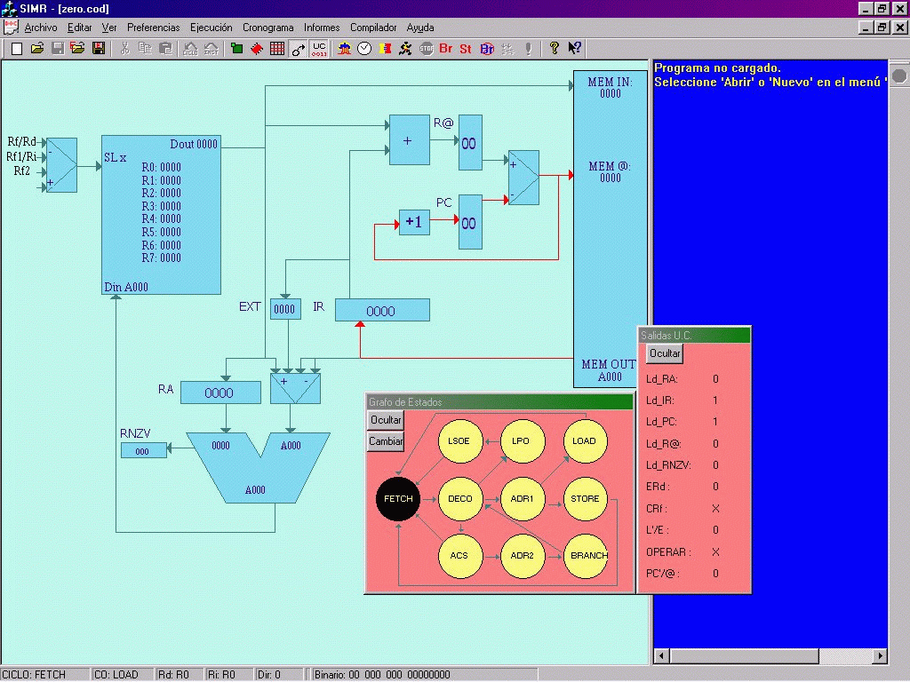Click the red grid memory icon
The image size is (910, 682).
point(277,48)
